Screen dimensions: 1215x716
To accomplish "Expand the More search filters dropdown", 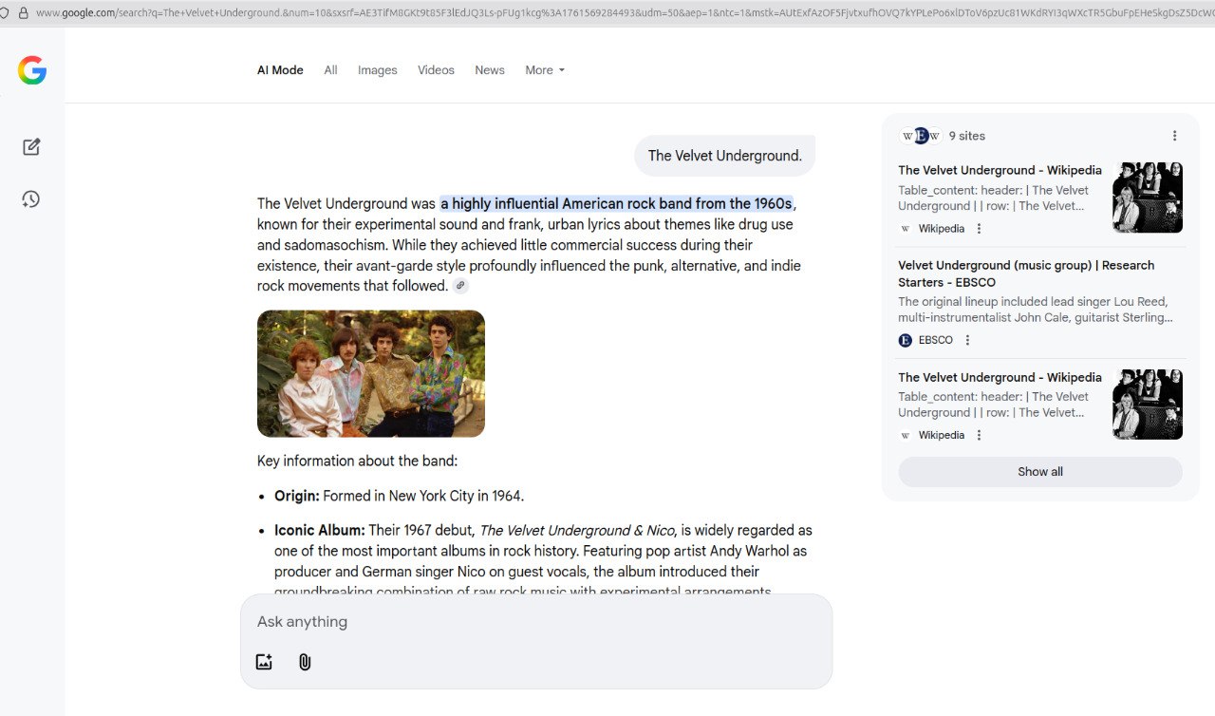I will tap(545, 70).
